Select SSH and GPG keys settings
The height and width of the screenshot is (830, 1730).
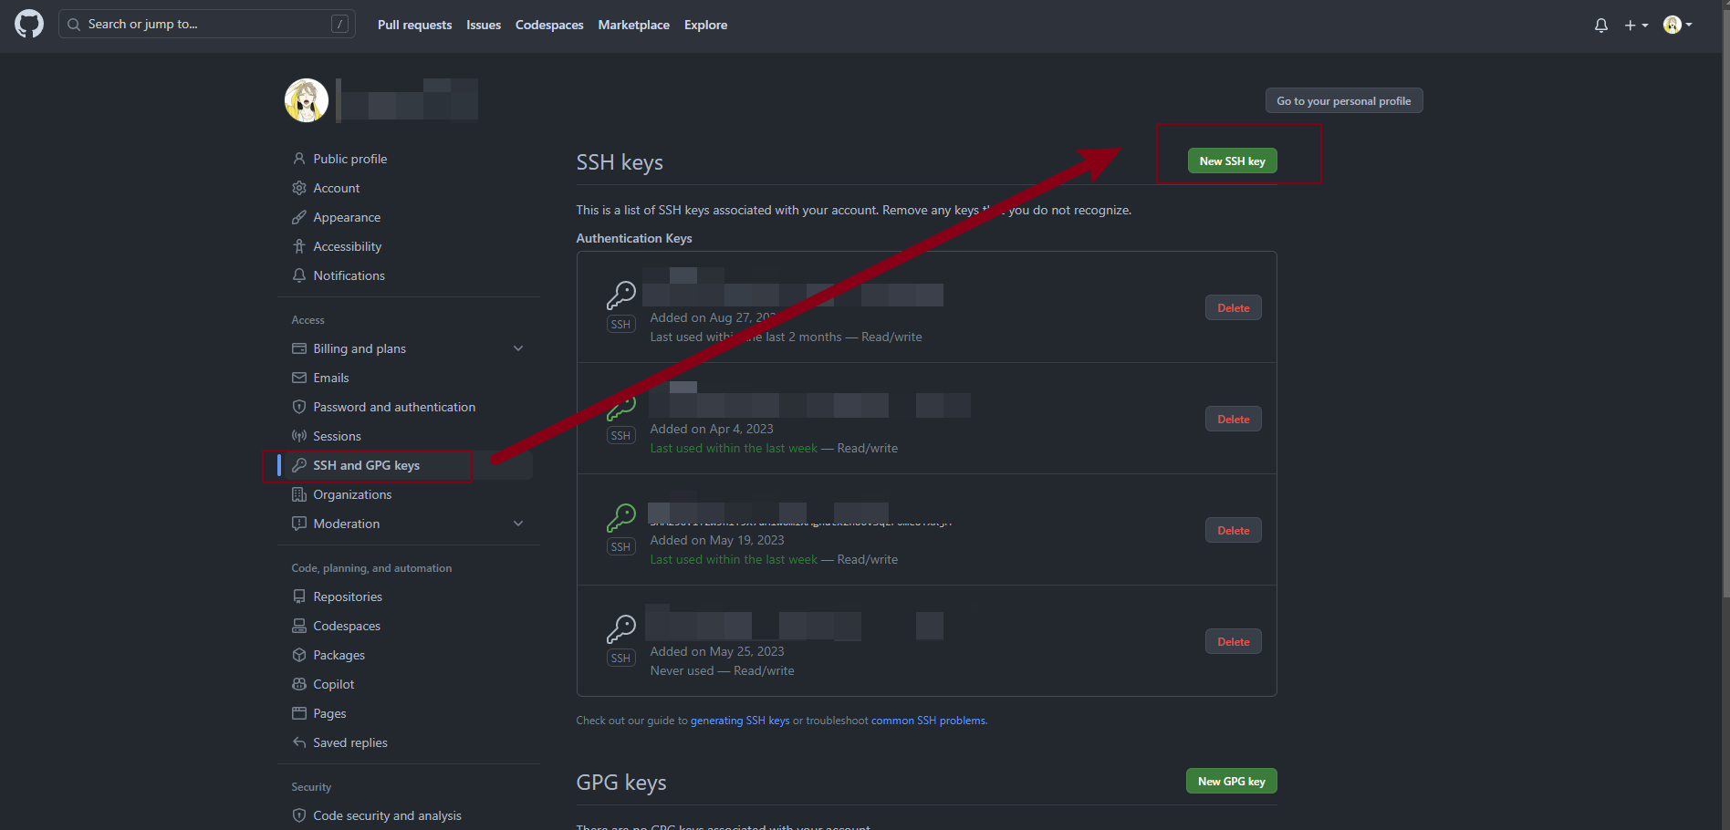(x=366, y=465)
